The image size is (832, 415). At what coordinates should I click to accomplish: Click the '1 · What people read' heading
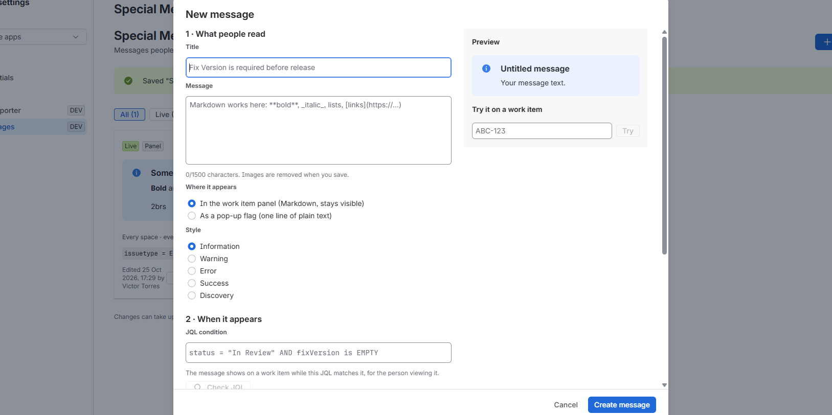point(226,34)
